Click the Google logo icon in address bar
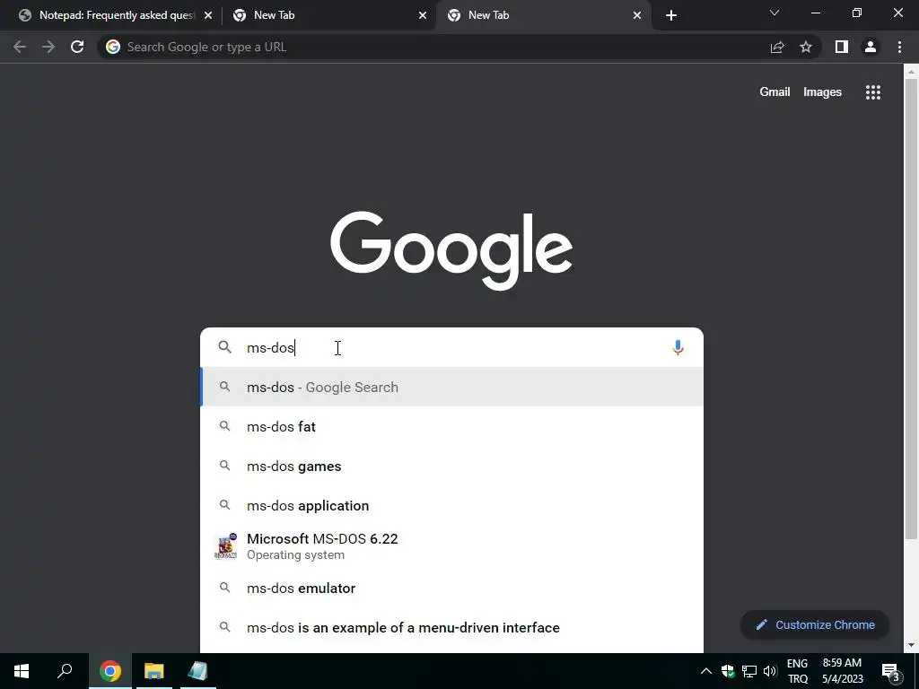Image resolution: width=919 pixels, height=689 pixels. [113, 47]
